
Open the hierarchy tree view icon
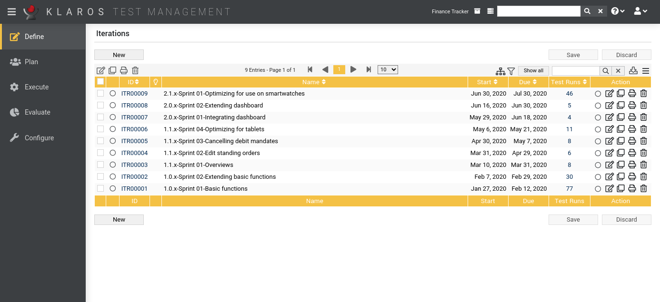pyautogui.click(x=500, y=71)
